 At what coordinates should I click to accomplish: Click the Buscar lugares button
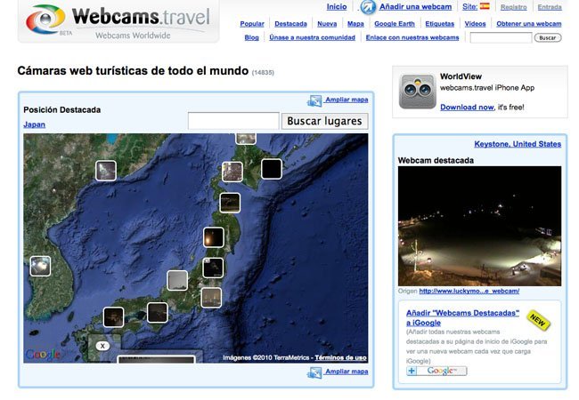tap(324, 121)
